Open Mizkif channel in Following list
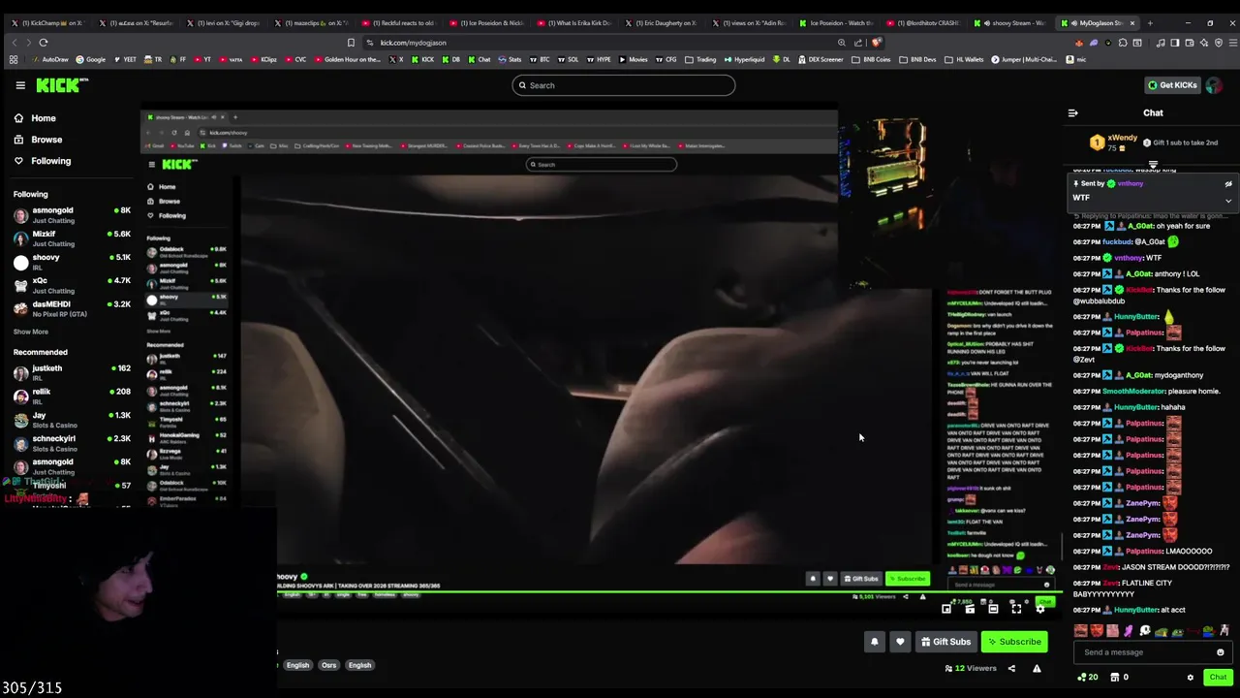 pyautogui.click(x=72, y=238)
